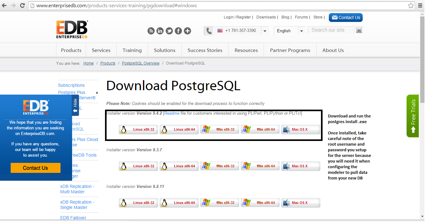Image resolution: width=426 pixels, height=223 pixels.
Task: Go to PostgreSQL Overview breadcrumb
Action: point(141,63)
